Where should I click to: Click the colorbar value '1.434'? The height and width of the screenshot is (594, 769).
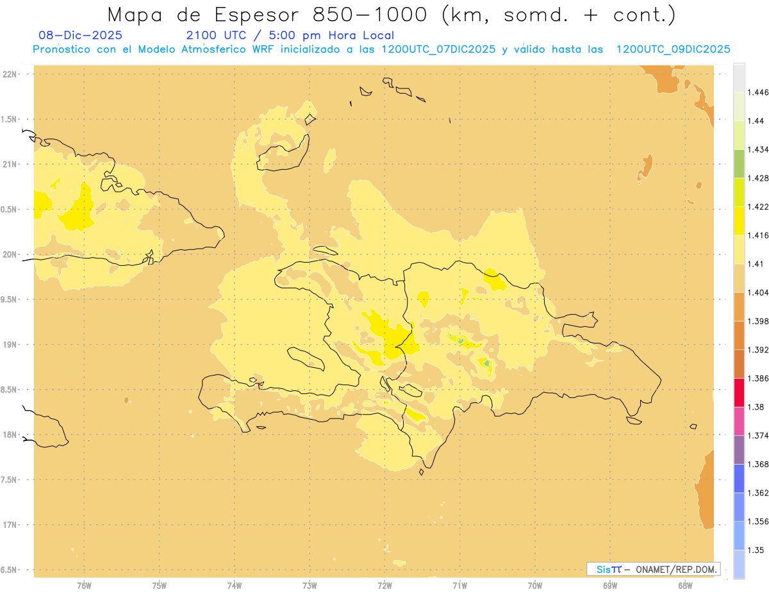coord(759,149)
